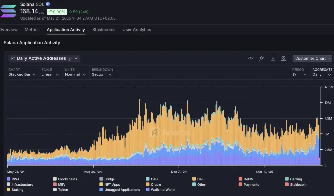Toggle the RWA legend series
Image resolution: width=334 pixels, height=196 pixels.
coord(13,179)
